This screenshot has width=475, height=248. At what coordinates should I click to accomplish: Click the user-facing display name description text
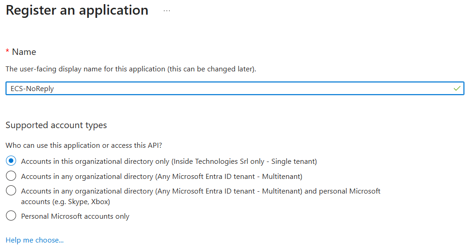tap(131, 69)
